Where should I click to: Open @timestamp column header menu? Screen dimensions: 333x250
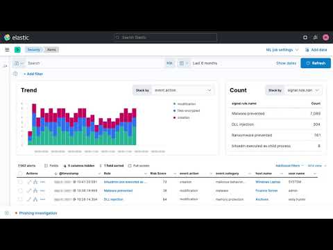pyautogui.click(x=99, y=174)
